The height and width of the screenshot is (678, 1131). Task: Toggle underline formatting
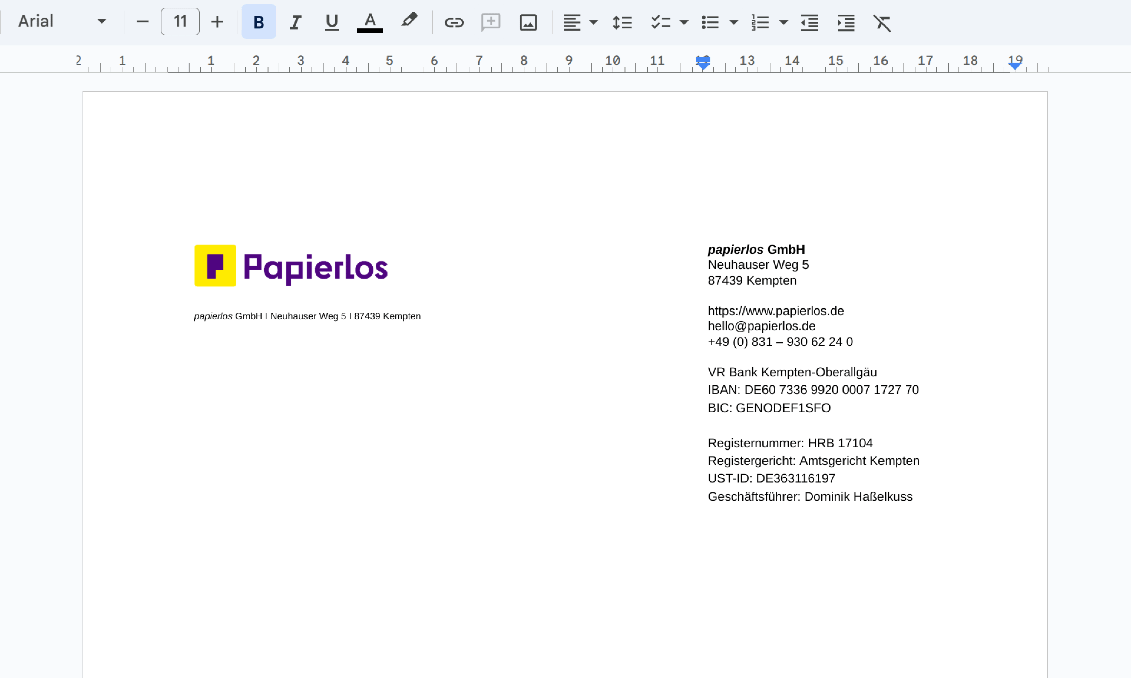(x=332, y=22)
